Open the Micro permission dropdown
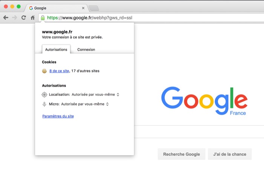Viewport: 264px width, 181px height. [x=85, y=104]
